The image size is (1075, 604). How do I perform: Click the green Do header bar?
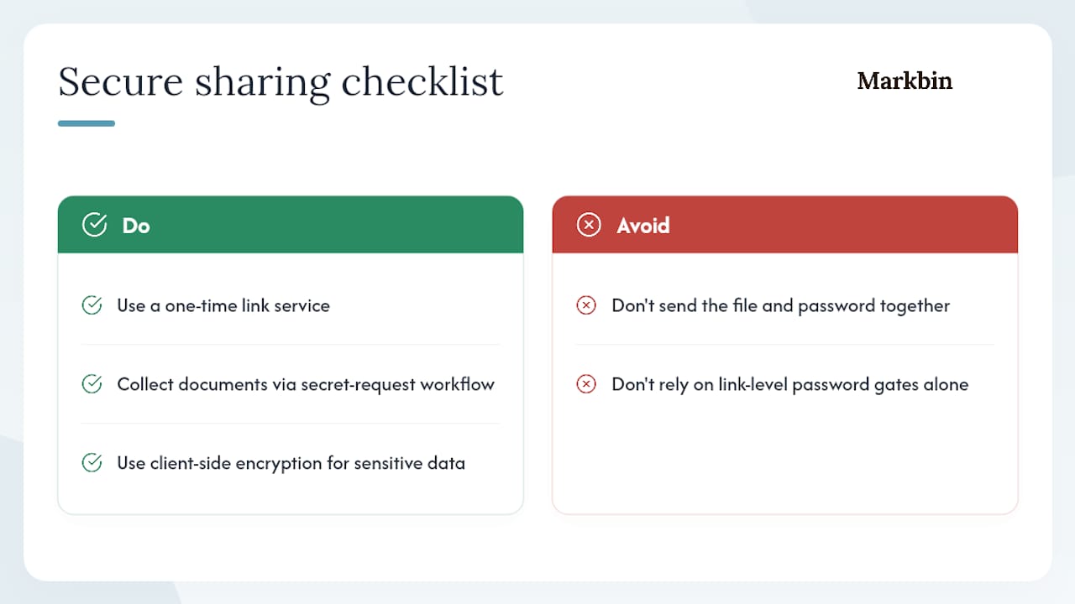click(291, 225)
